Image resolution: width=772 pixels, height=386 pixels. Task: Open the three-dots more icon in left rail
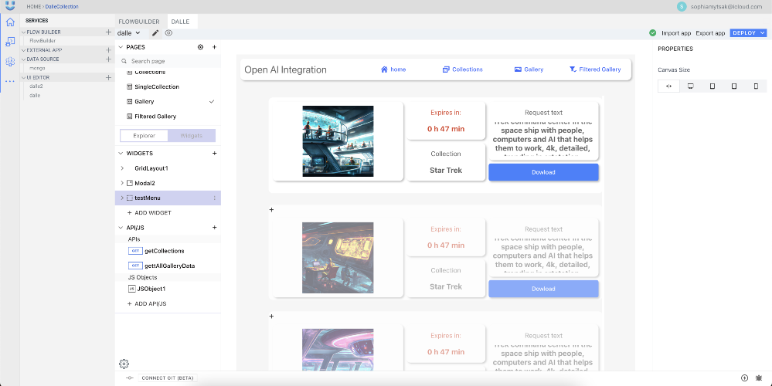(x=10, y=81)
